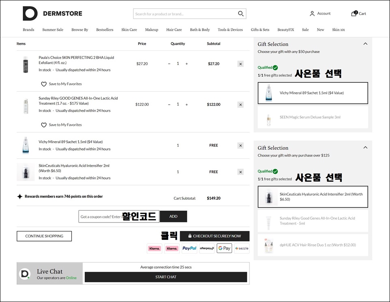Open the Skin Care menu

pos(129,30)
